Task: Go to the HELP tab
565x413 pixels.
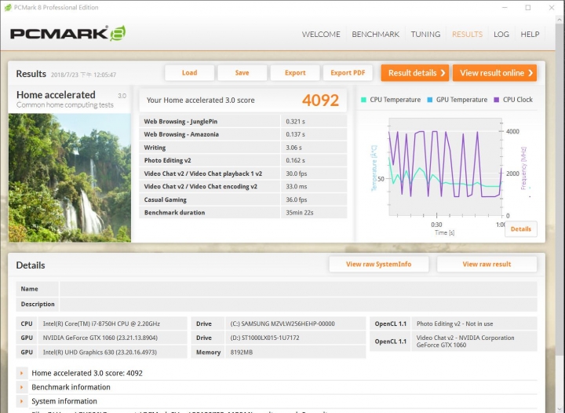Action: tap(530, 35)
